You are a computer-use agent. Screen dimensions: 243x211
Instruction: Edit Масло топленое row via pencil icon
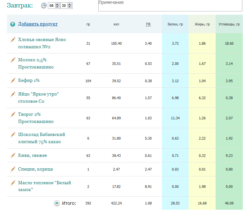pyautogui.click(x=13, y=183)
